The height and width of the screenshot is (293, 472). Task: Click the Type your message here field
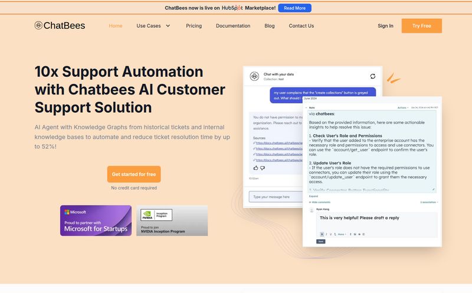click(x=276, y=197)
